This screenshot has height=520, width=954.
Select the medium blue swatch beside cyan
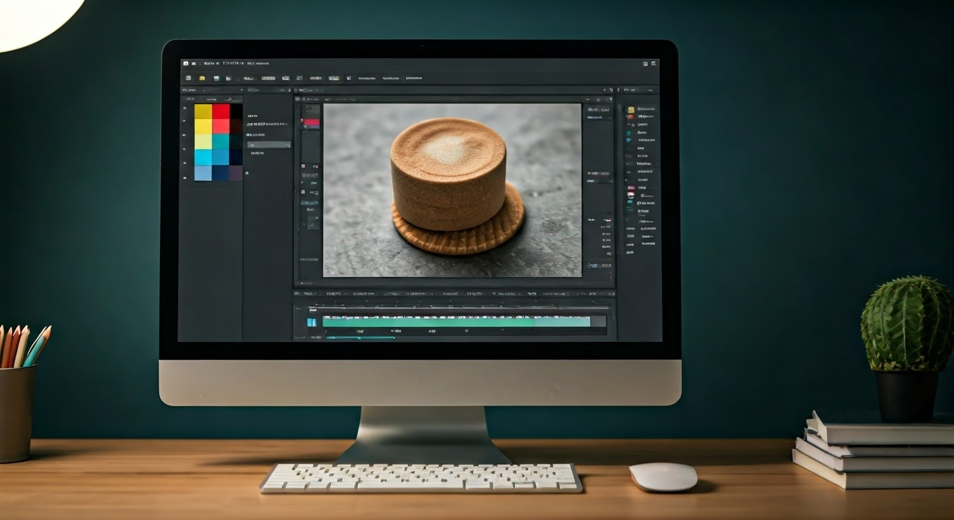pyautogui.click(x=221, y=157)
